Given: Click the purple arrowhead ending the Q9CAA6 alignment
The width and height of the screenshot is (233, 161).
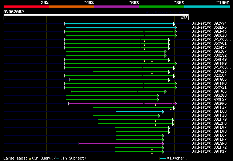Looking at the screenshot, I should pyautogui.click(x=176, y=104).
